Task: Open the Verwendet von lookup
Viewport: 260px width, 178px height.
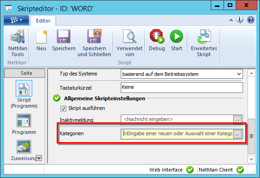Action: 130,43
